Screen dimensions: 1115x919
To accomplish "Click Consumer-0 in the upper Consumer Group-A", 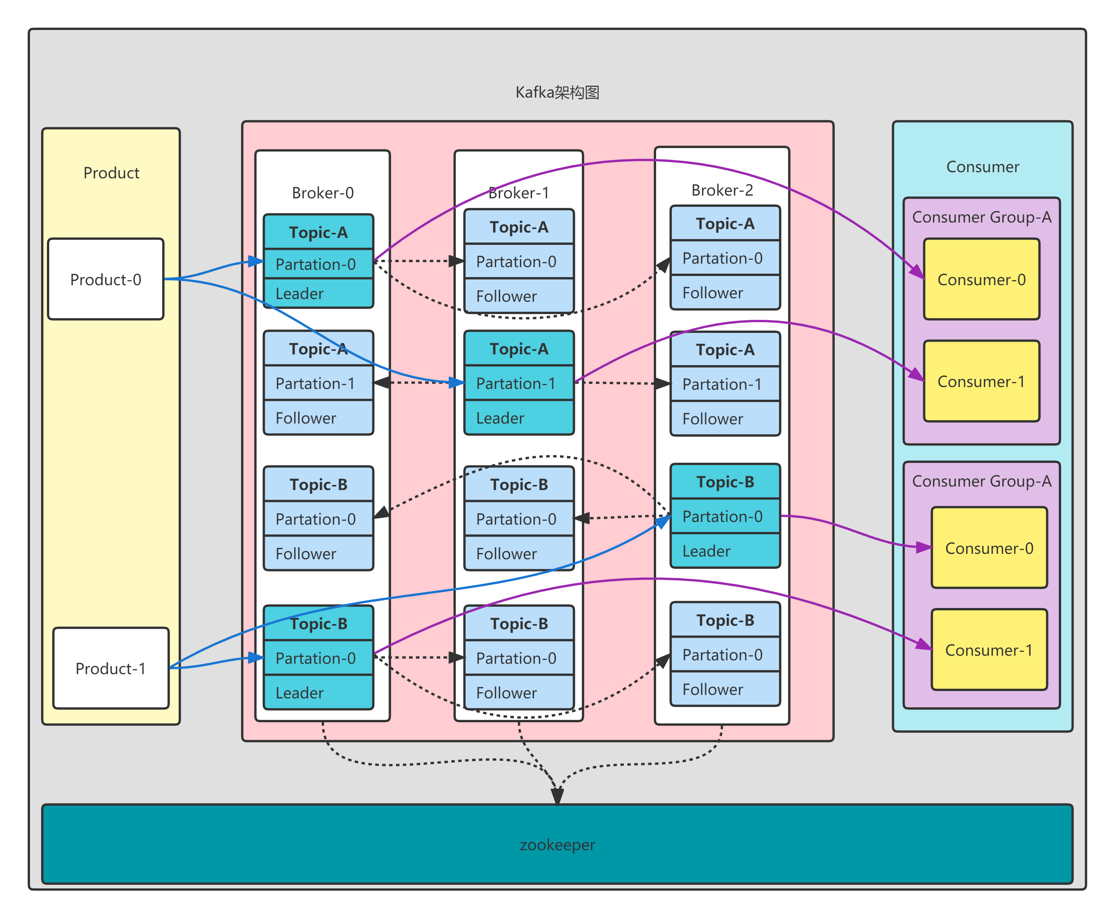I will pyautogui.click(x=981, y=279).
